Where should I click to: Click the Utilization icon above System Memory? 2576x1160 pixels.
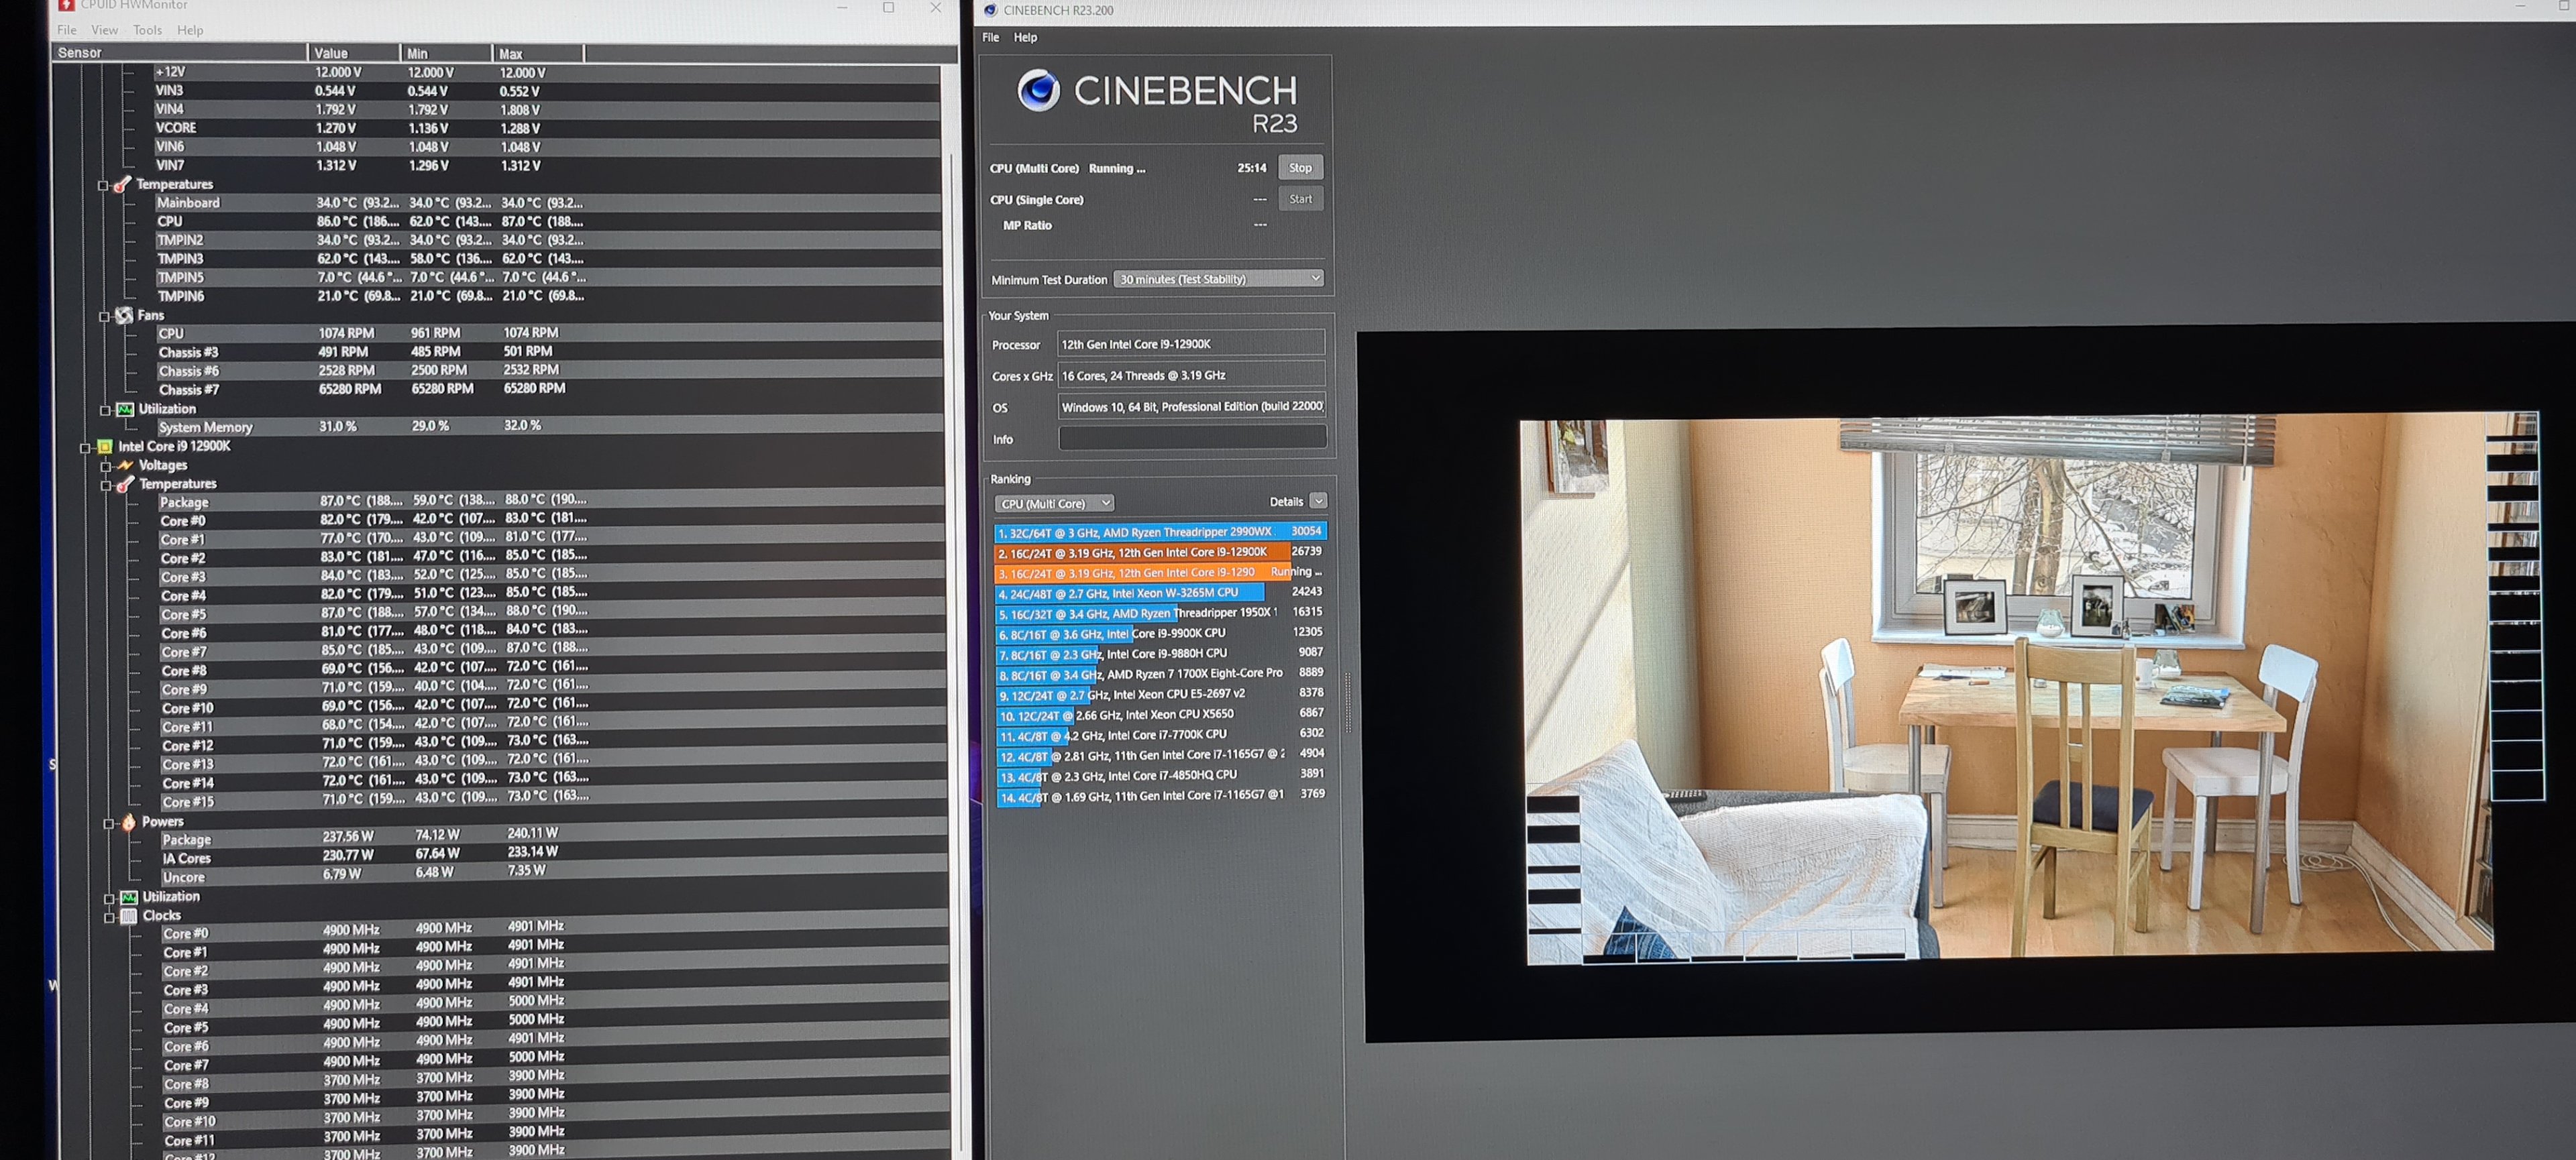tap(125, 410)
